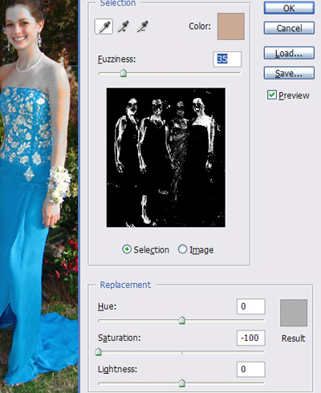Select the Subtract from Sample eyedropper
The width and height of the screenshot is (321, 393).
(x=143, y=26)
